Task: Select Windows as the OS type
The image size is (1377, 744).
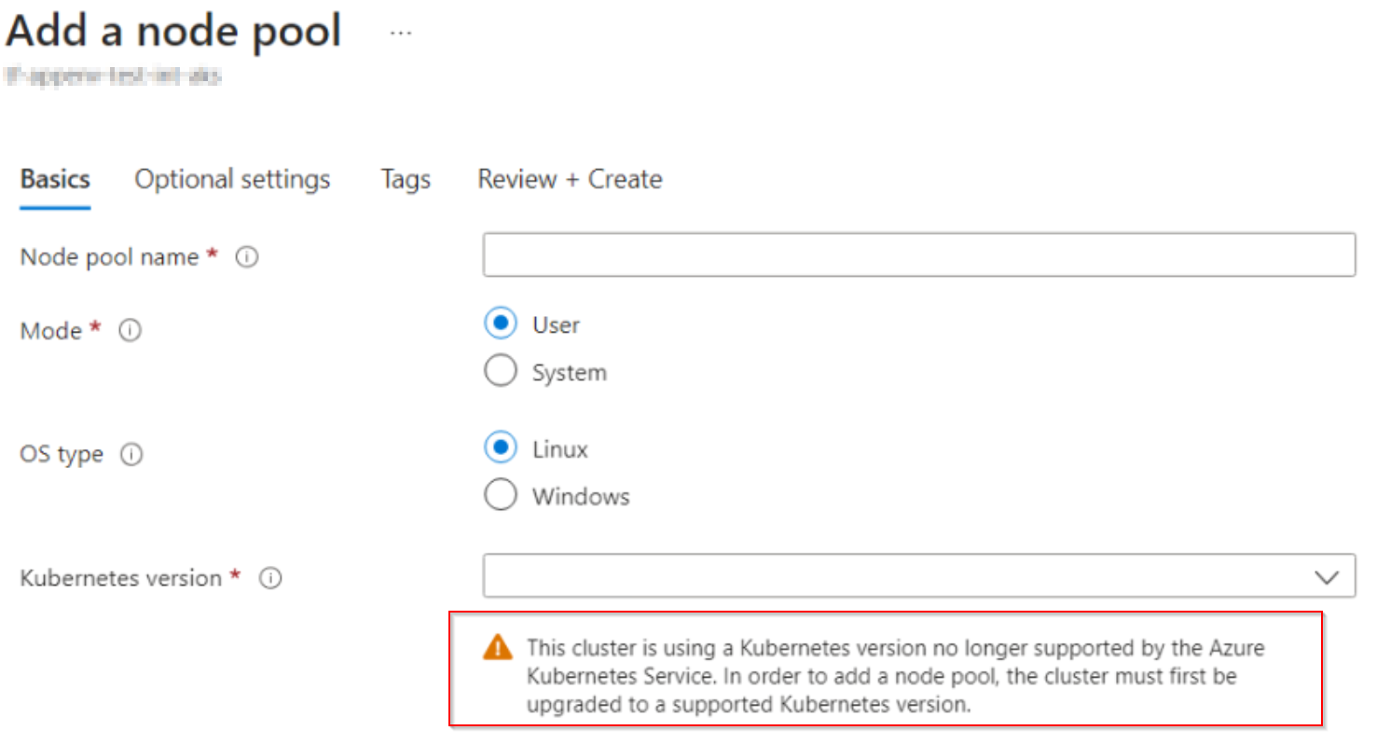Action: (501, 495)
